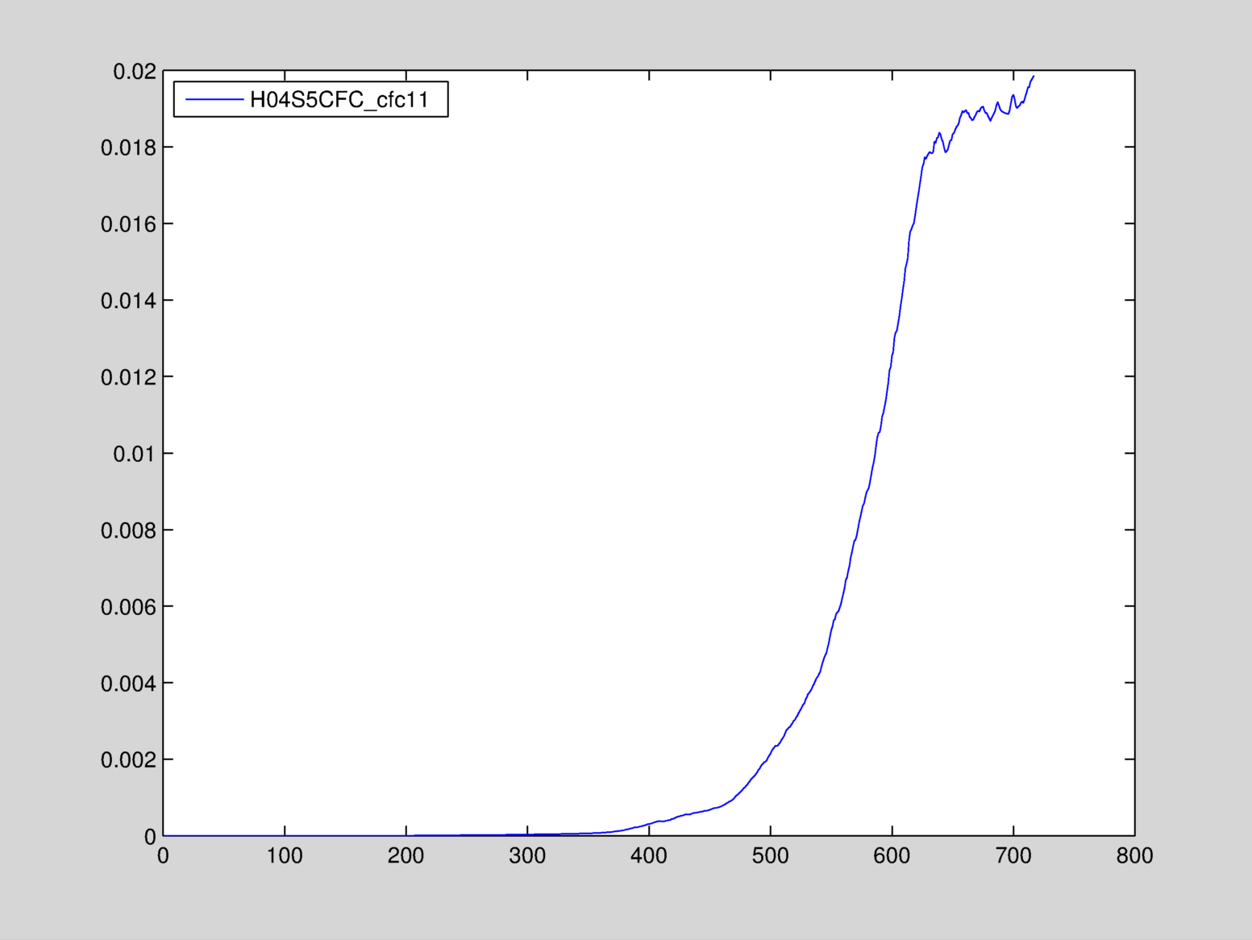The width and height of the screenshot is (1252, 940).
Task: Pick x-axis tick label 400
Action: [649, 856]
